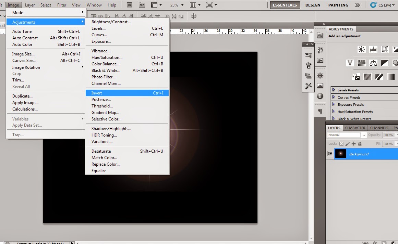
Task: Select Desaturate from the submenu
Action: [127, 151]
